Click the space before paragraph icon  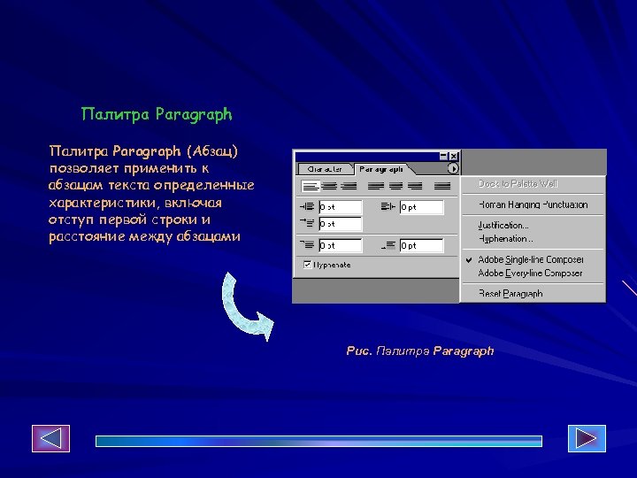307,244
